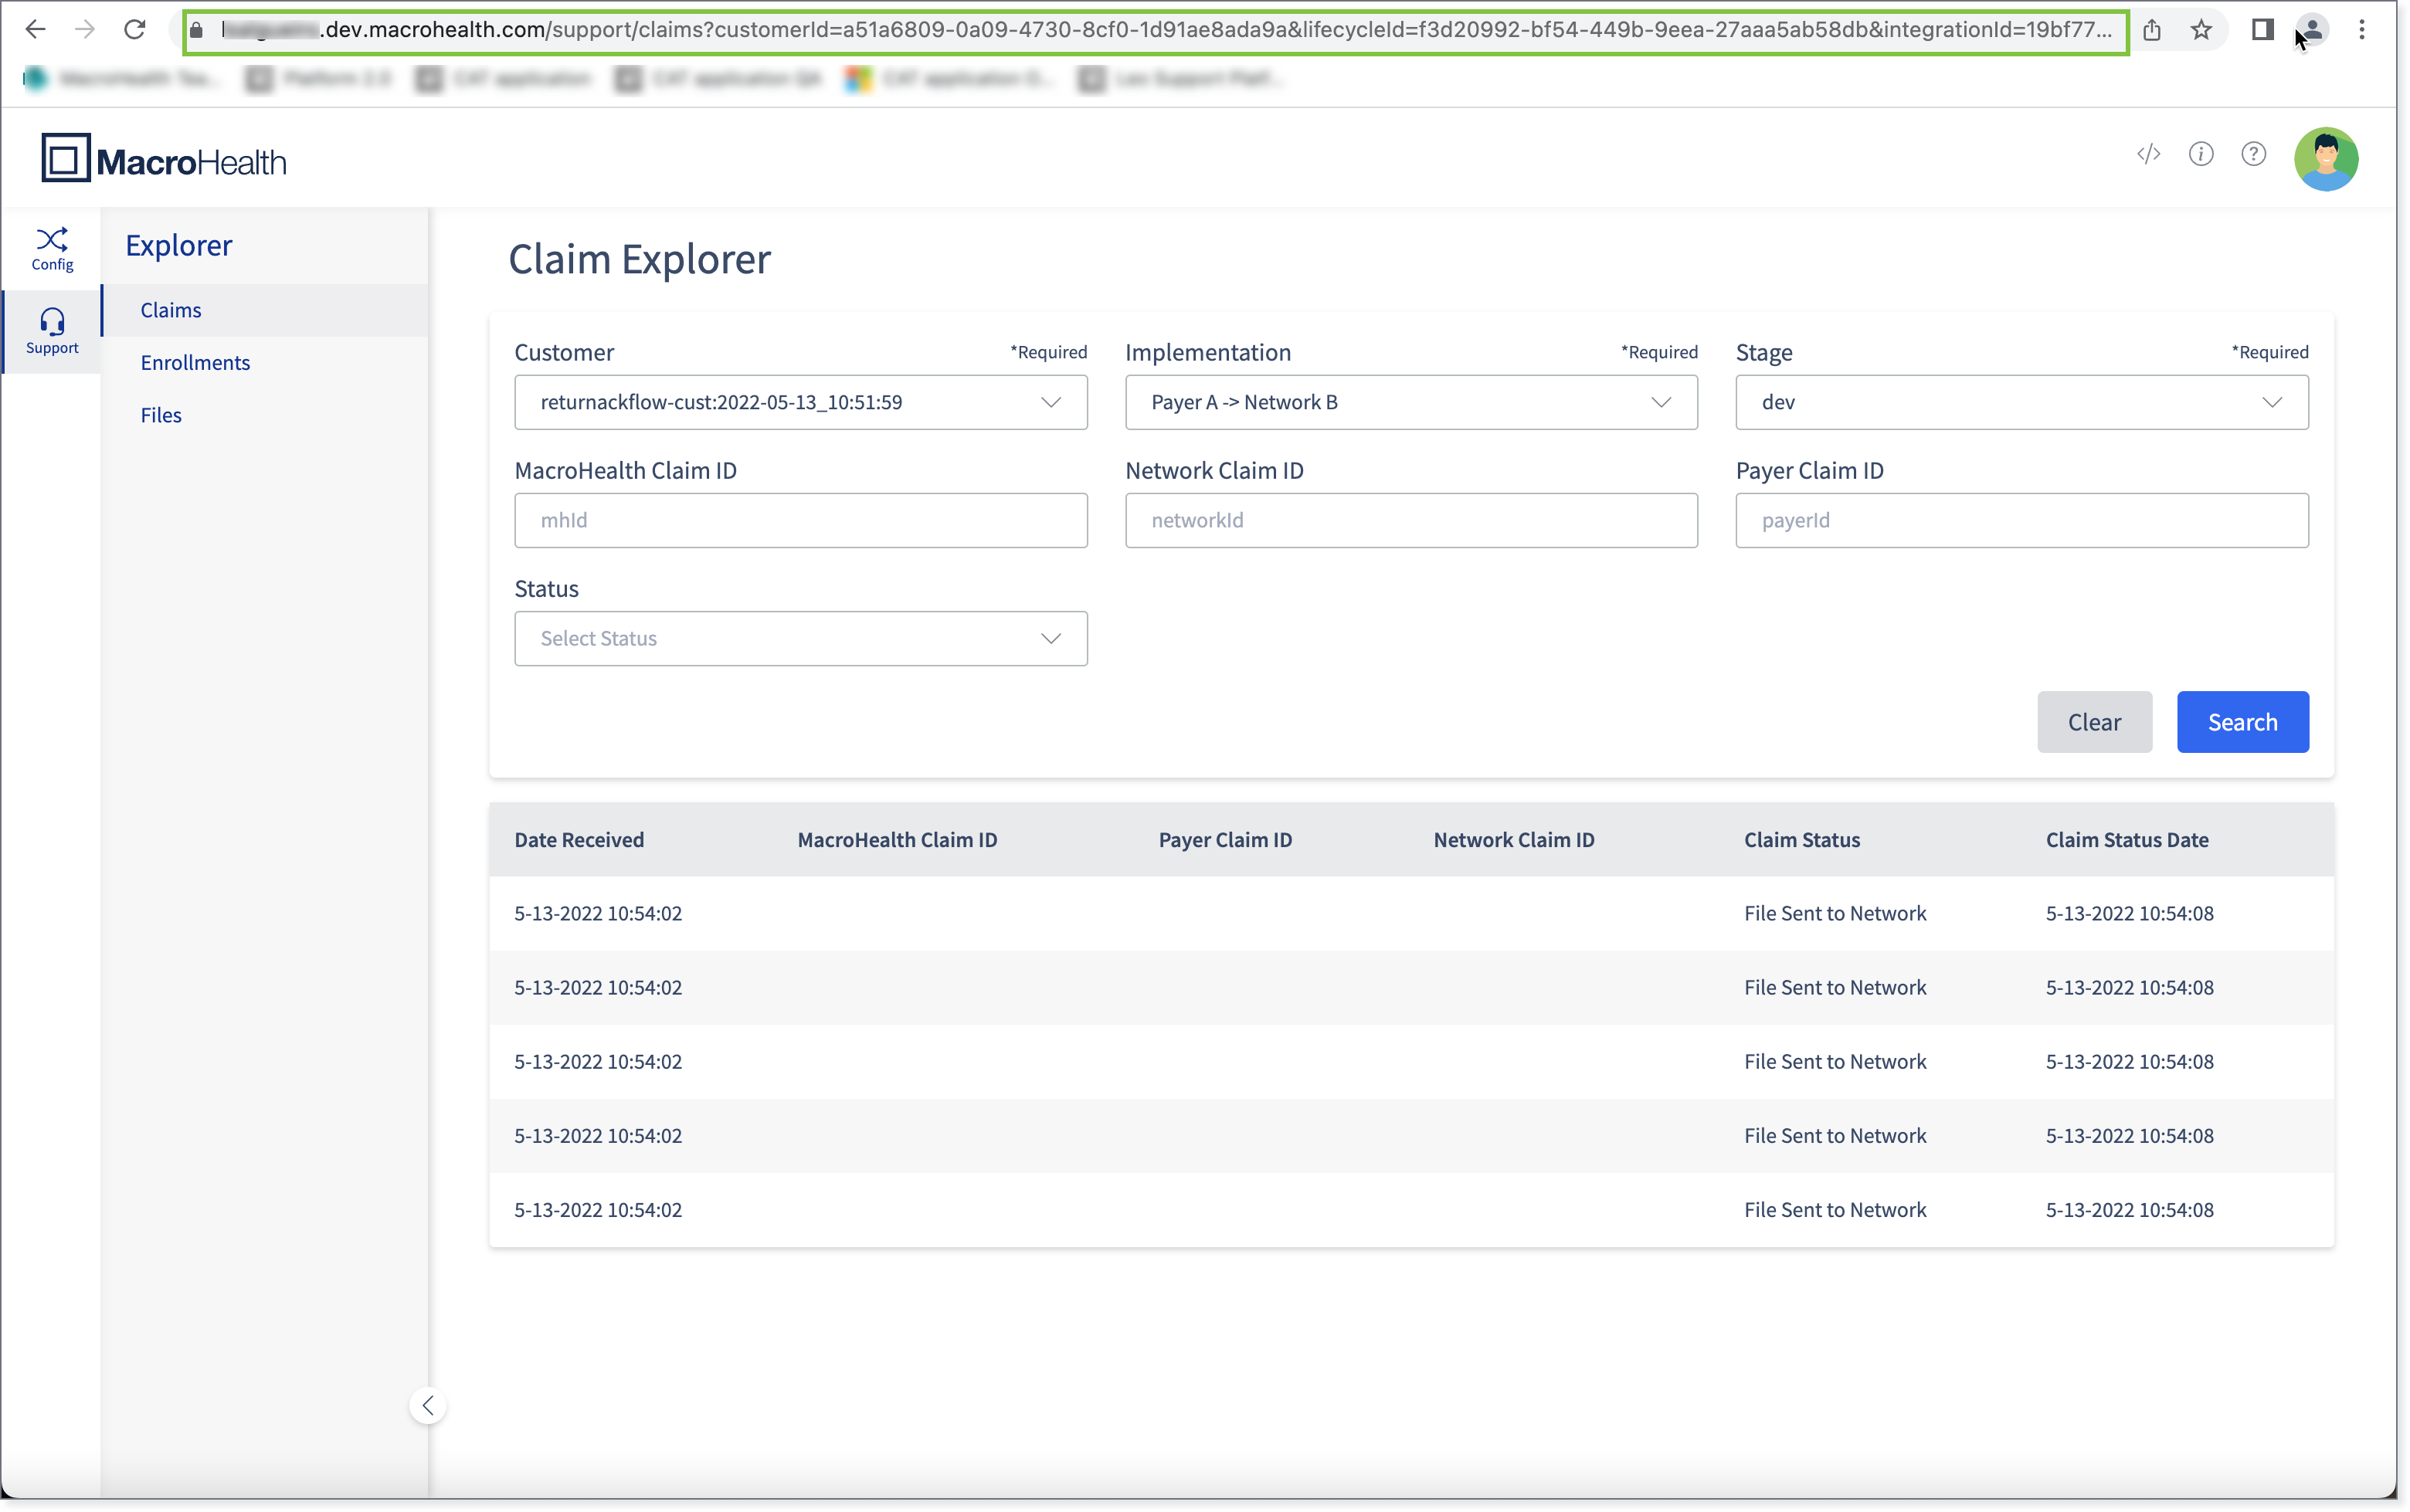Click the Explorer panel heading
The image size is (2410, 1512).
pyautogui.click(x=179, y=245)
